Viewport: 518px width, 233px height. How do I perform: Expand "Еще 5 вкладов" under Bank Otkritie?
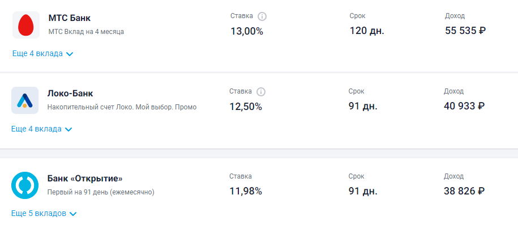tap(44, 214)
